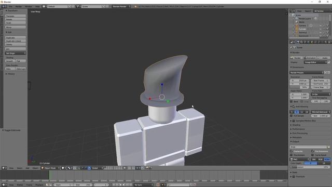Image resolution: width=332 pixels, height=187 pixels.
Task: Toggle the Anti-Aliasing checkbox
Action: click(294, 106)
